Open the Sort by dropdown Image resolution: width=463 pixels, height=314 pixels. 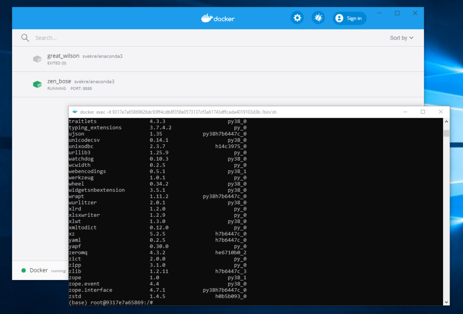click(x=402, y=38)
